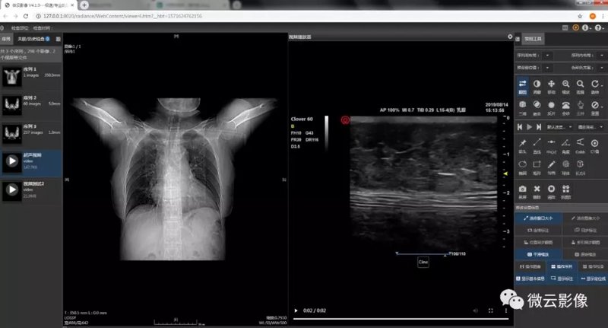Select the straight line measurement tool
The height and width of the screenshot is (328, 608).
537,146
